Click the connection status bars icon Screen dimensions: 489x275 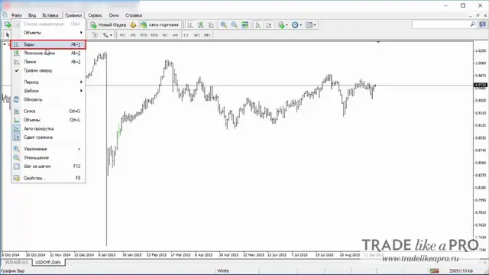click(435, 271)
